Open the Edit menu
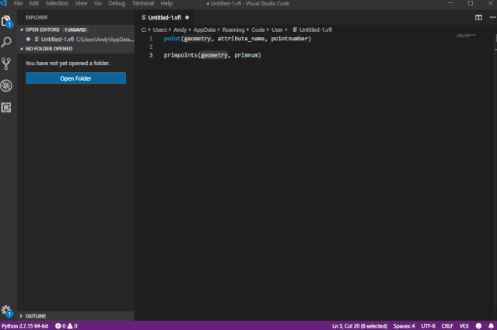This screenshot has width=497, height=330. click(x=34, y=3)
